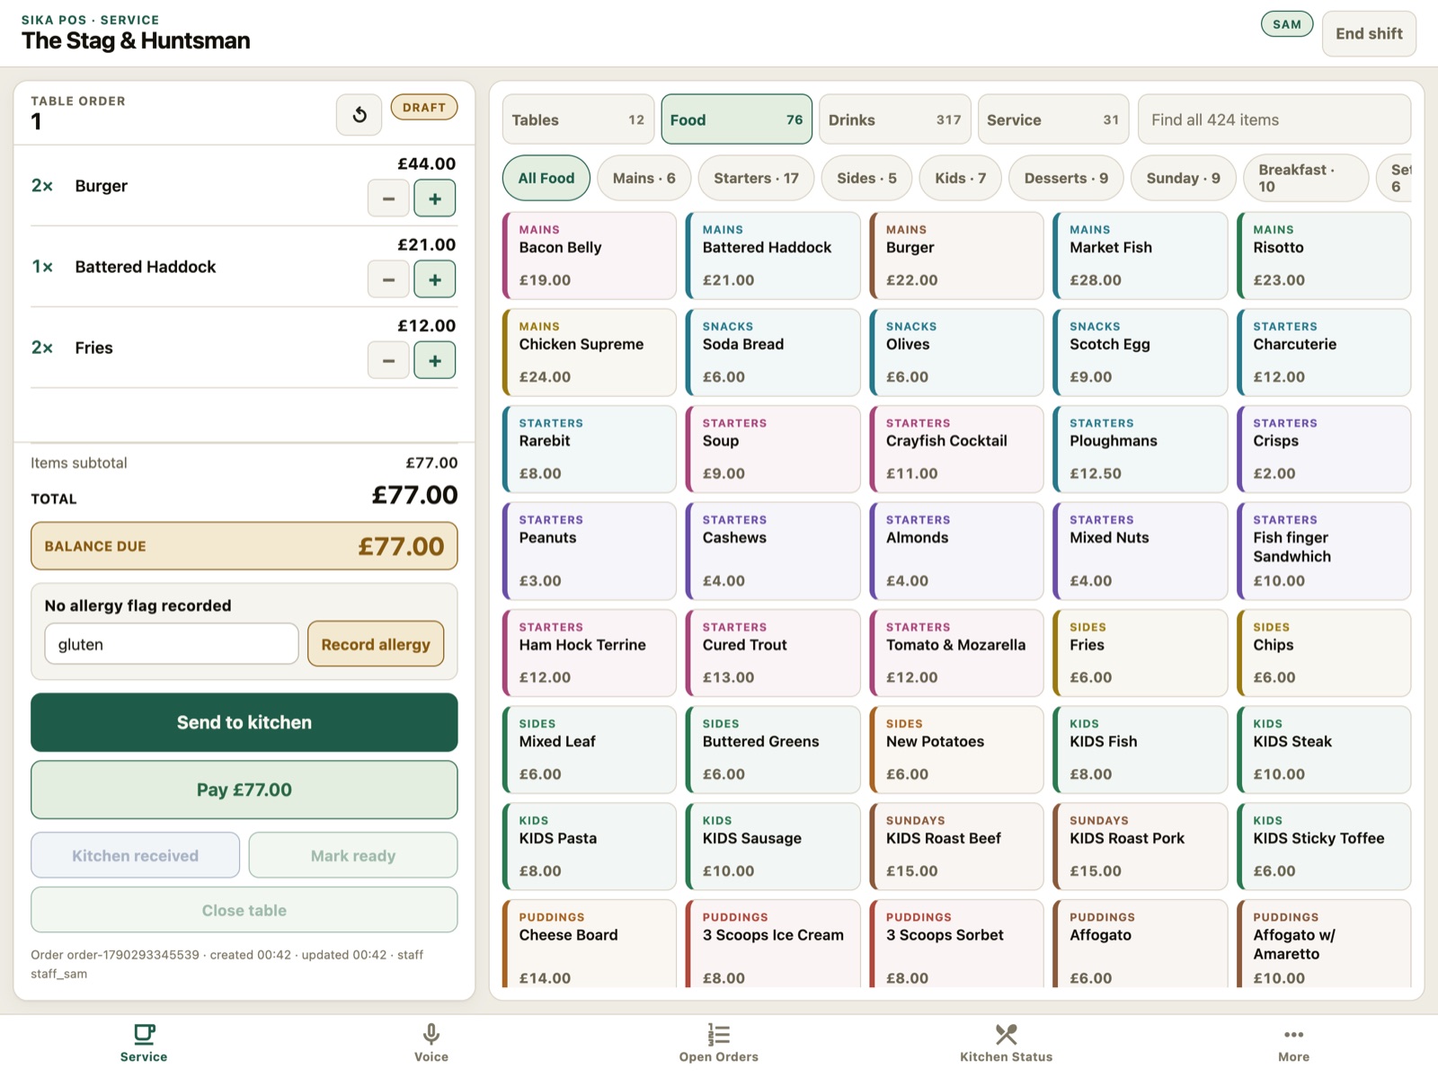
Task: Click Send to kitchen button
Action: point(244,722)
